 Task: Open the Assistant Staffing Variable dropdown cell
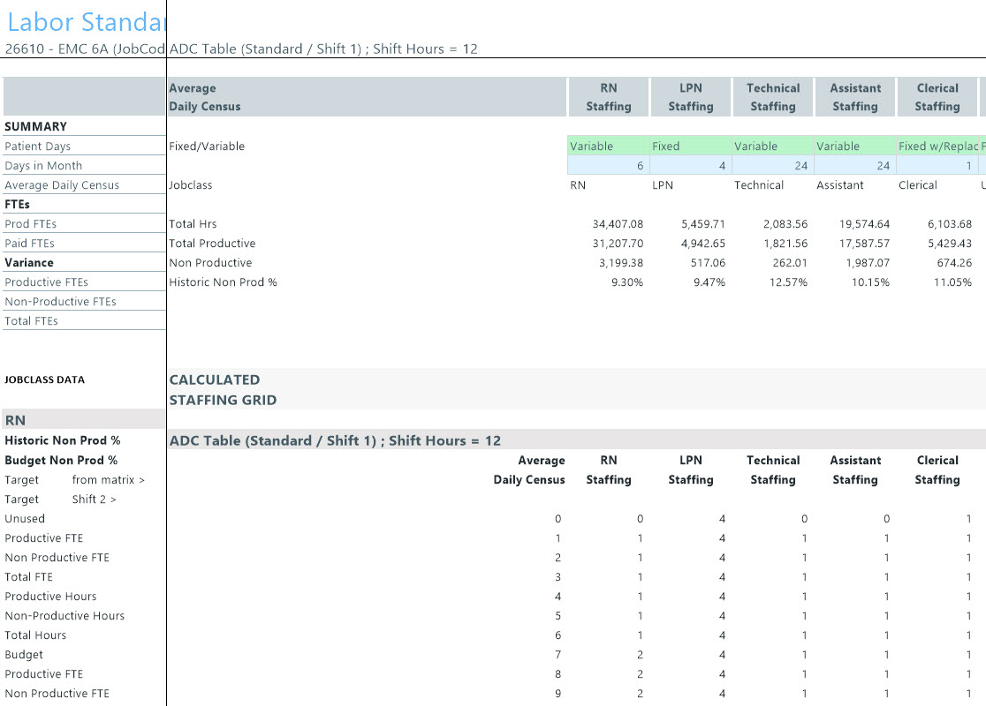pyautogui.click(x=853, y=146)
